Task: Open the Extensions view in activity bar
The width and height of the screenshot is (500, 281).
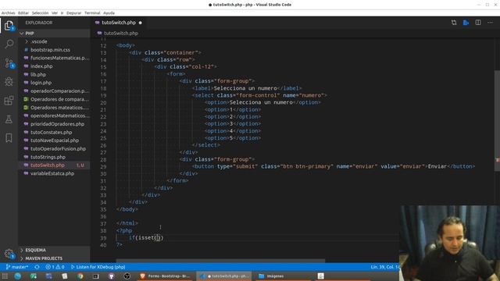Action: pos(9,101)
